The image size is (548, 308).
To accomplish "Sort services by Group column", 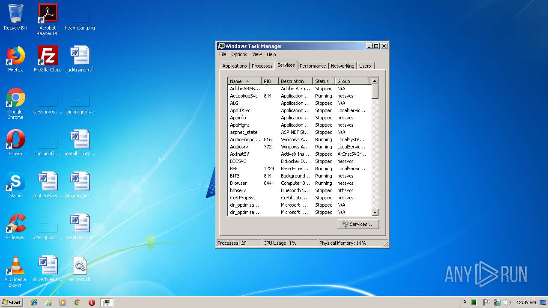I will coord(352,81).
